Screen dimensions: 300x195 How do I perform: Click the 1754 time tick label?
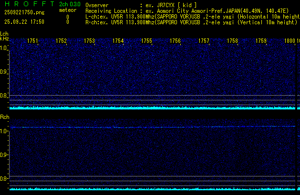coord(118,41)
